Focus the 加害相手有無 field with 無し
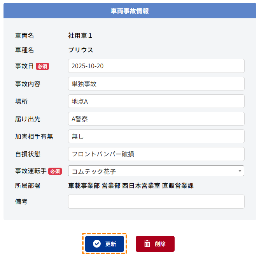This screenshot has height=255, width=259. [156, 136]
